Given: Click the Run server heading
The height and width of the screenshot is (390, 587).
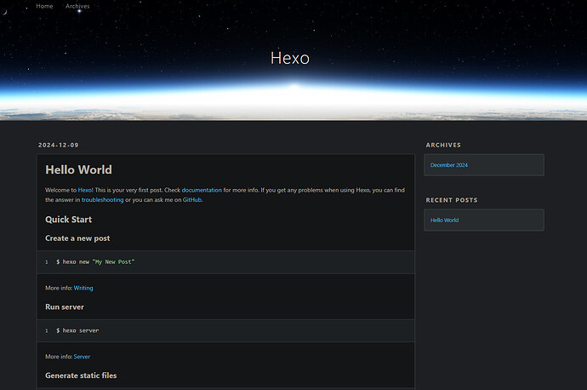Looking at the screenshot, I should coord(65,307).
